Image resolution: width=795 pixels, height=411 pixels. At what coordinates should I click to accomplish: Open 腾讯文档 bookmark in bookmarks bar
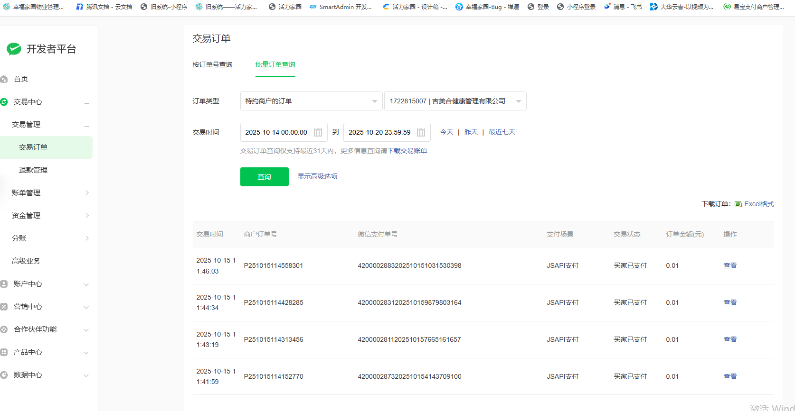point(104,7)
